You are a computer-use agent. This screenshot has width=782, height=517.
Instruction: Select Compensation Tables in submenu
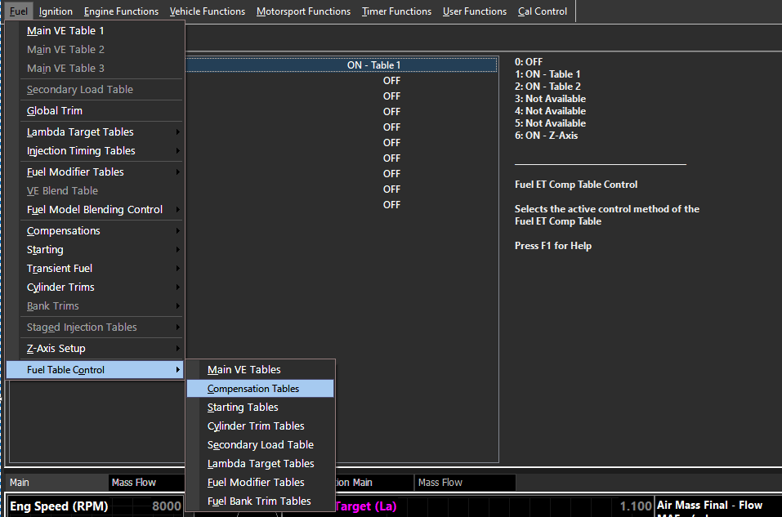click(x=253, y=389)
